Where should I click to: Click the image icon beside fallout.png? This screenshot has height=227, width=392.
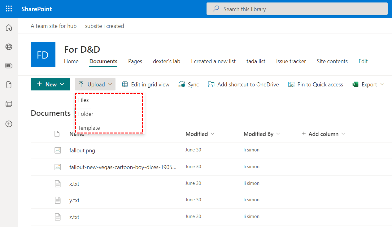click(x=58, y=151)
